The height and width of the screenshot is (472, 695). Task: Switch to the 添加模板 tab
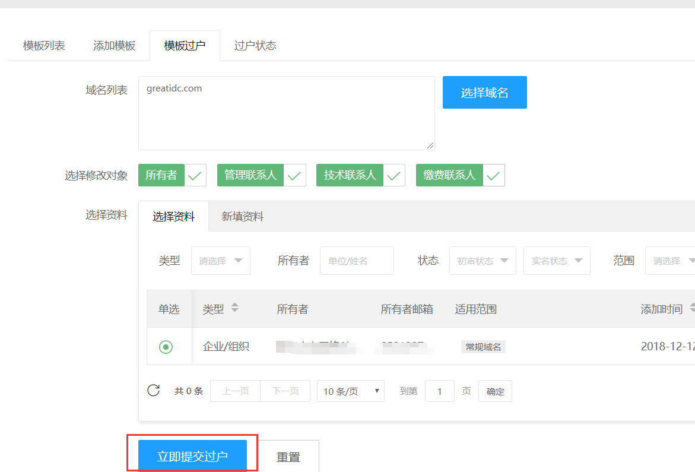pyautogui.click(x=113, y=45)
